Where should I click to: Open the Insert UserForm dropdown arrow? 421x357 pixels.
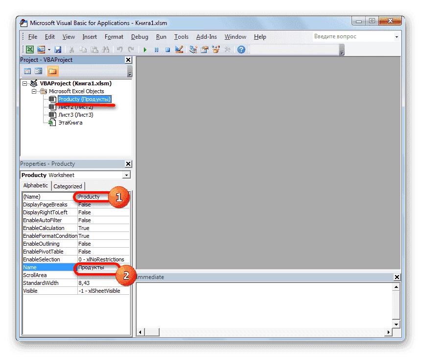48,49
